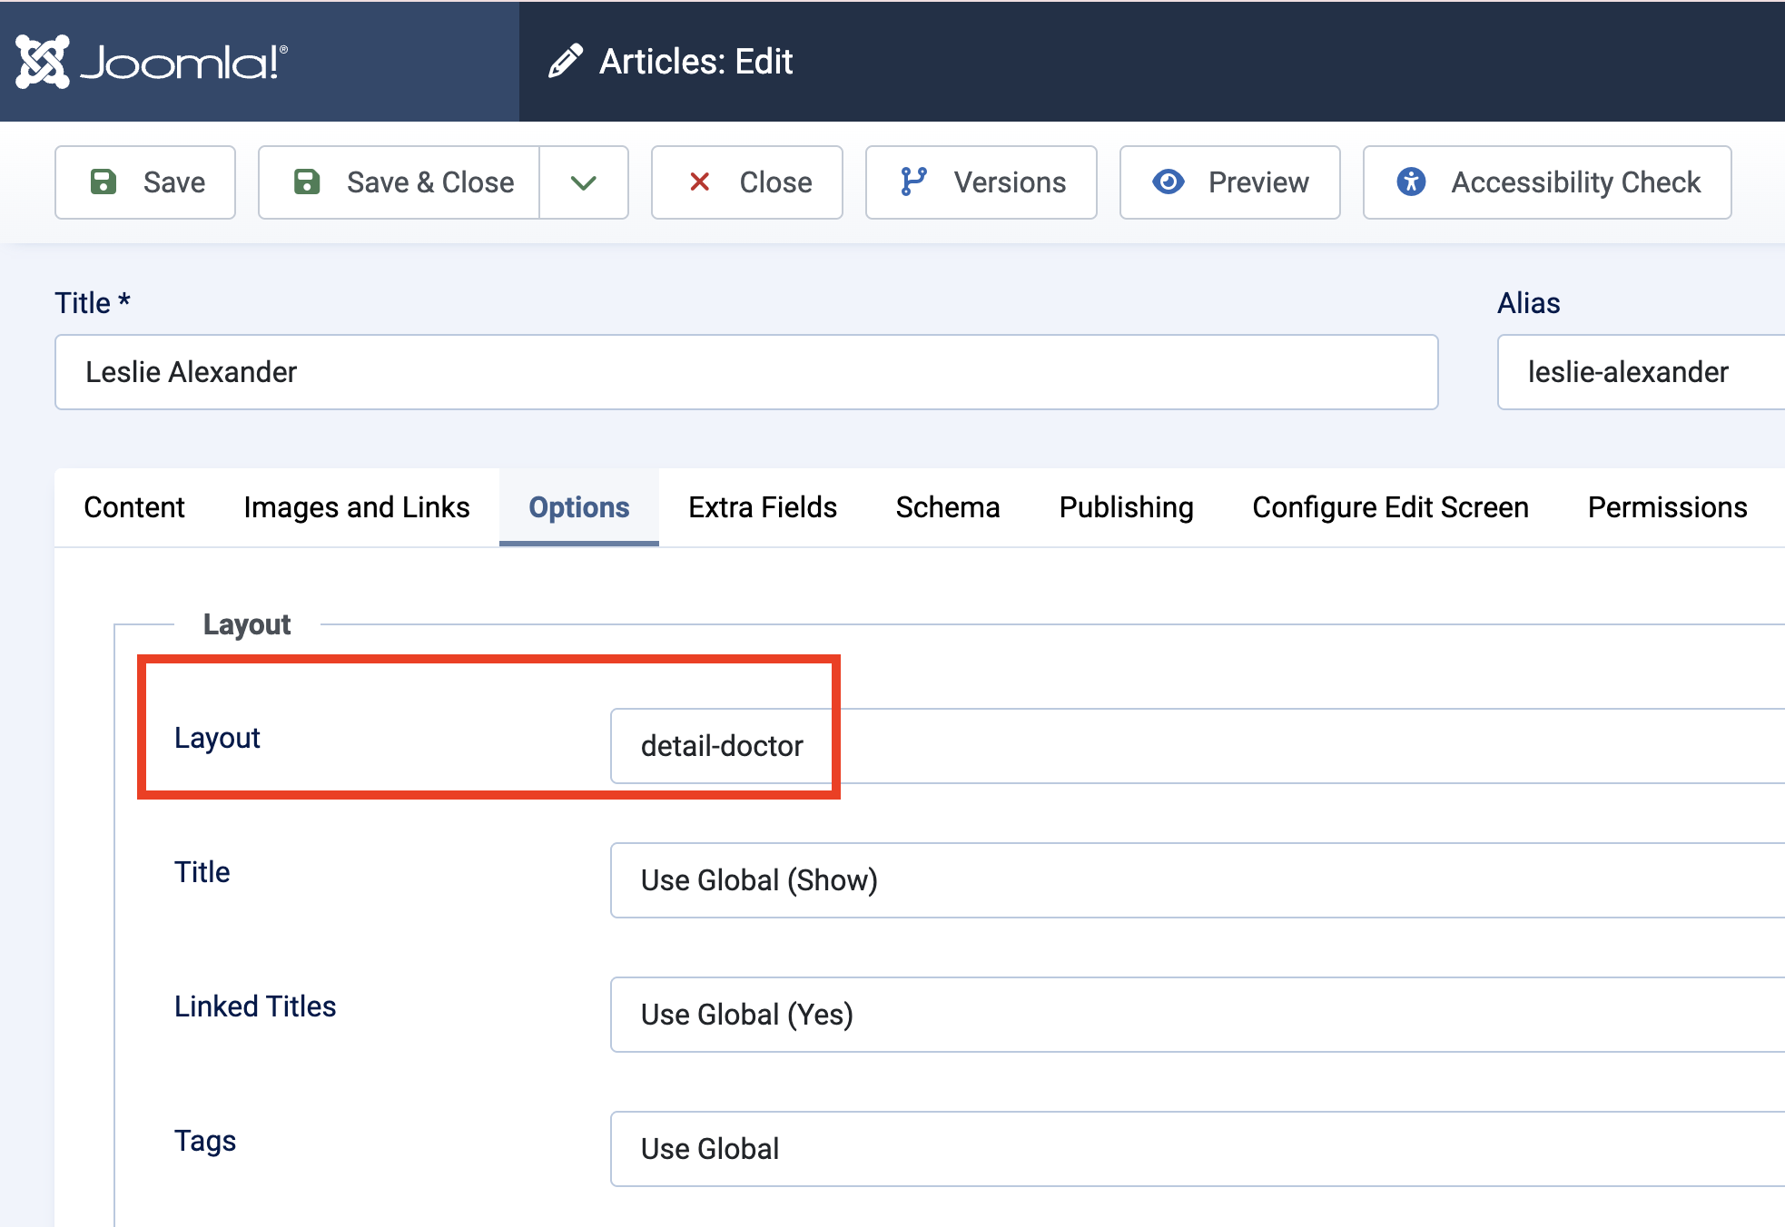
Task: Run the Accessibility Check
Action: click(1547, 182)
